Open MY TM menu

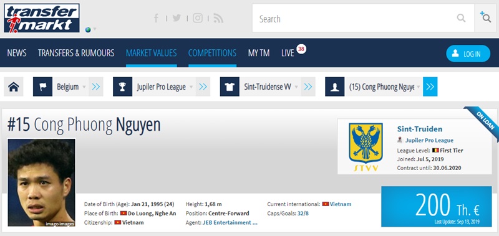coord(259,53)
